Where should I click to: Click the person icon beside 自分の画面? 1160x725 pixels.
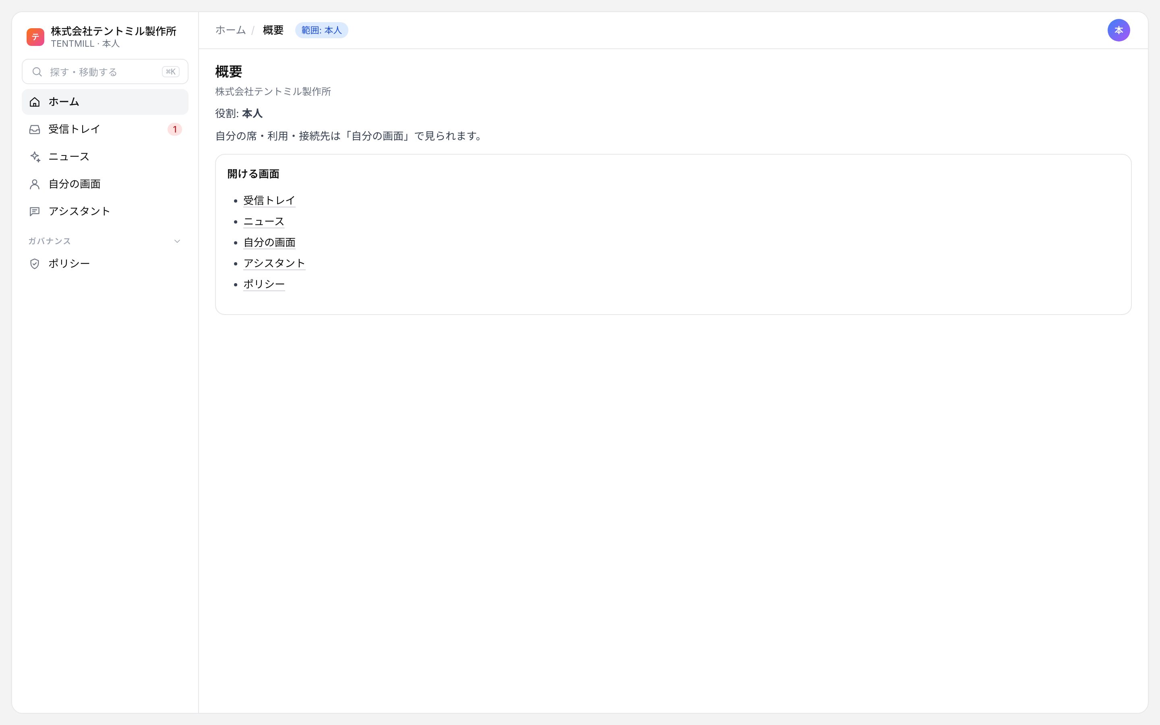(35, 184)
